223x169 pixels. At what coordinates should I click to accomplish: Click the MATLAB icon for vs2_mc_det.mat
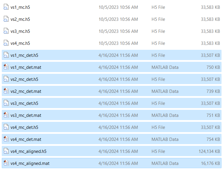pyautogui.click(x=6, y=91)
